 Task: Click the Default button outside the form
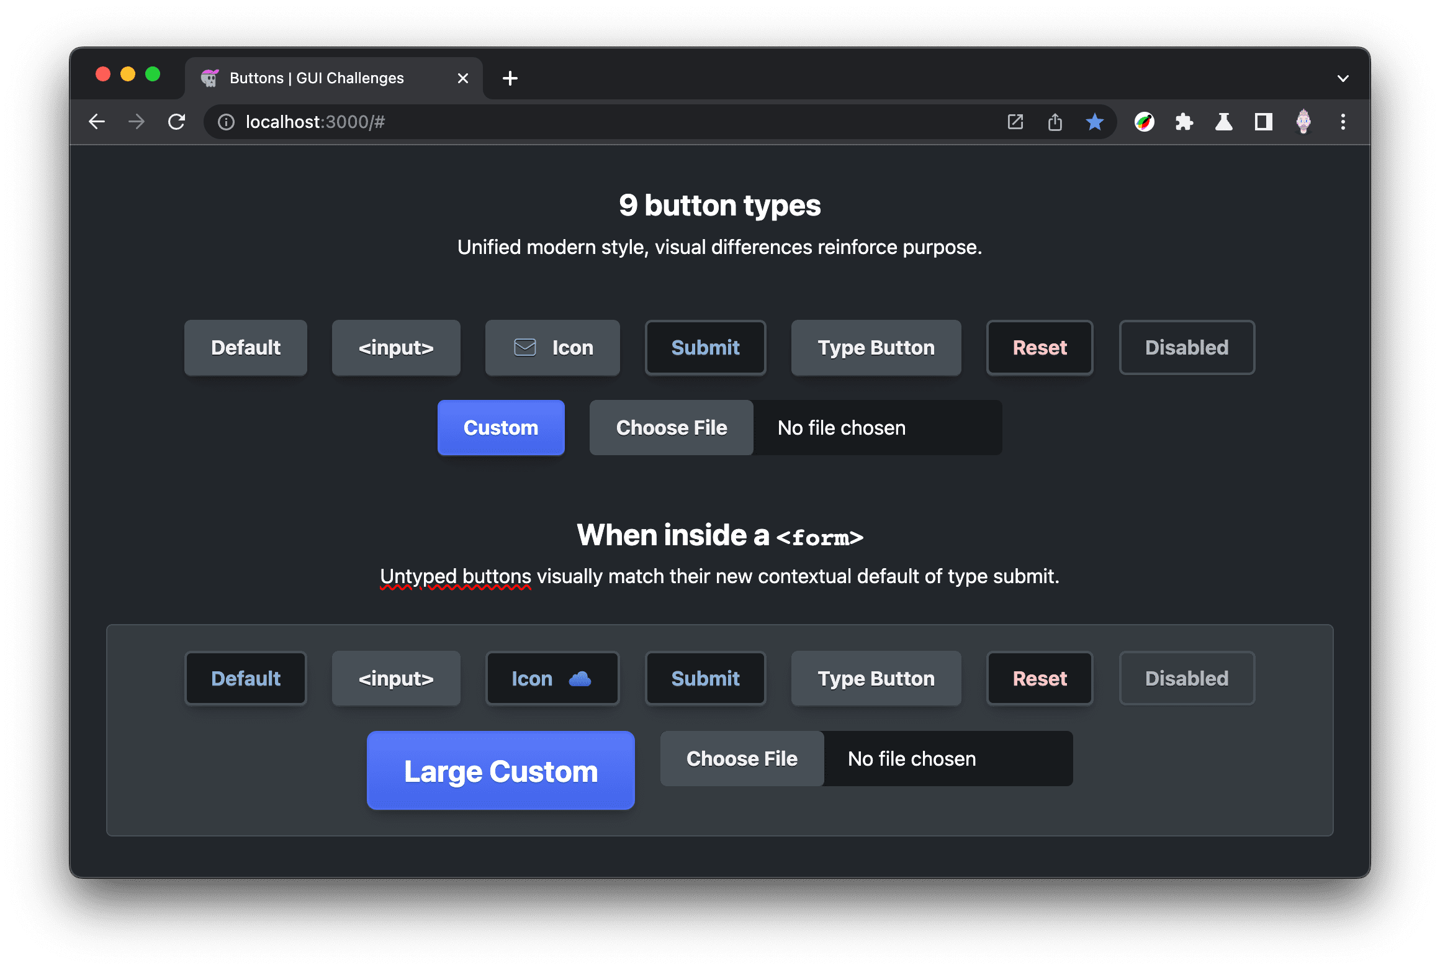[x=246, y=348]
